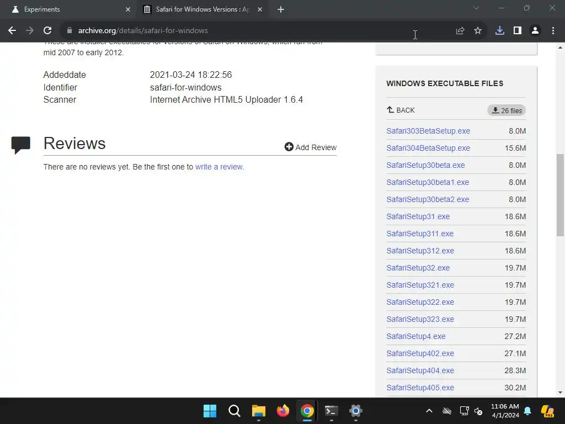This screenshot has width=565, height=424.
Task: Click the PRE badge icon in taskbar
Action: click(547, 411)
